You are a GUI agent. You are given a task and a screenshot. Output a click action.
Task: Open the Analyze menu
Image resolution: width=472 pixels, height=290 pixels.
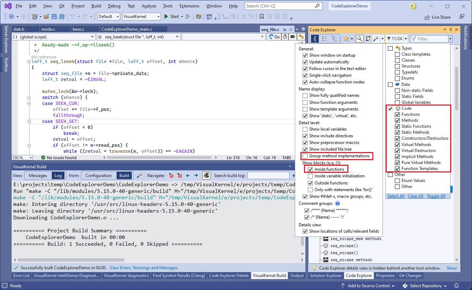pos(149,6)
